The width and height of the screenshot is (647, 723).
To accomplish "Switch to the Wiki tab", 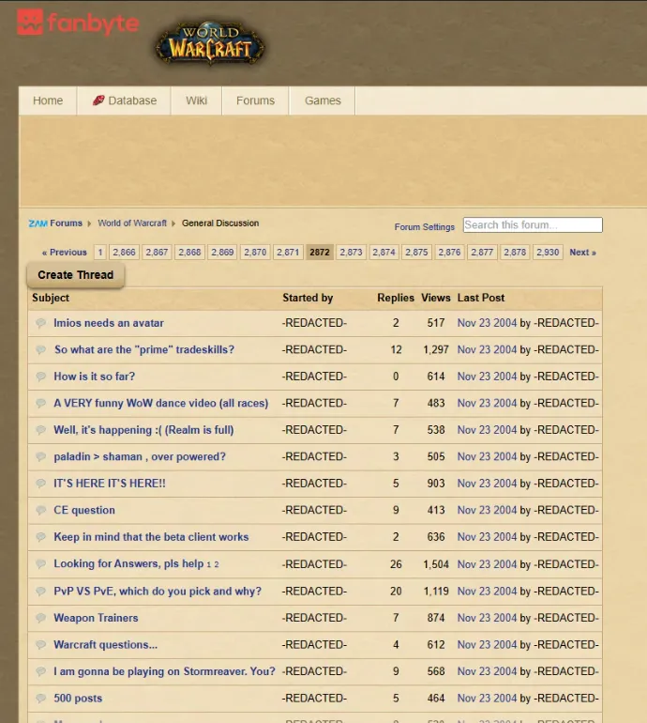I will point(196,100).
